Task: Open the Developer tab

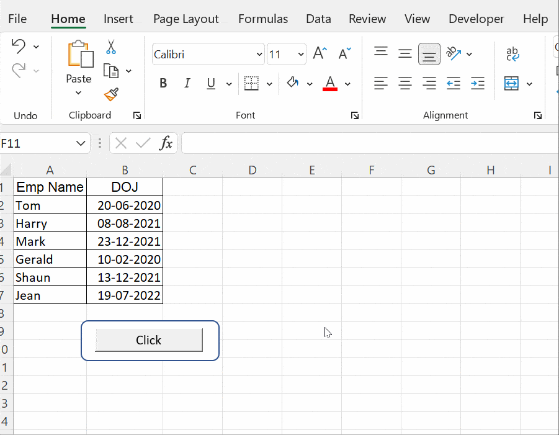Action: click(476, 19)
